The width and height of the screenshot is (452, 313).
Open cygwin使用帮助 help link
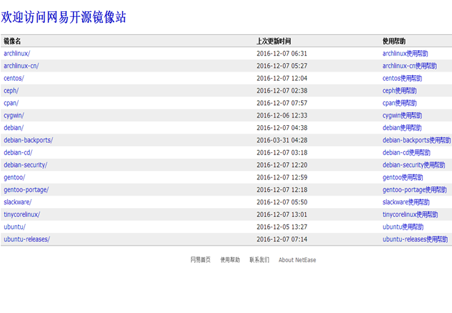[402, 115]
